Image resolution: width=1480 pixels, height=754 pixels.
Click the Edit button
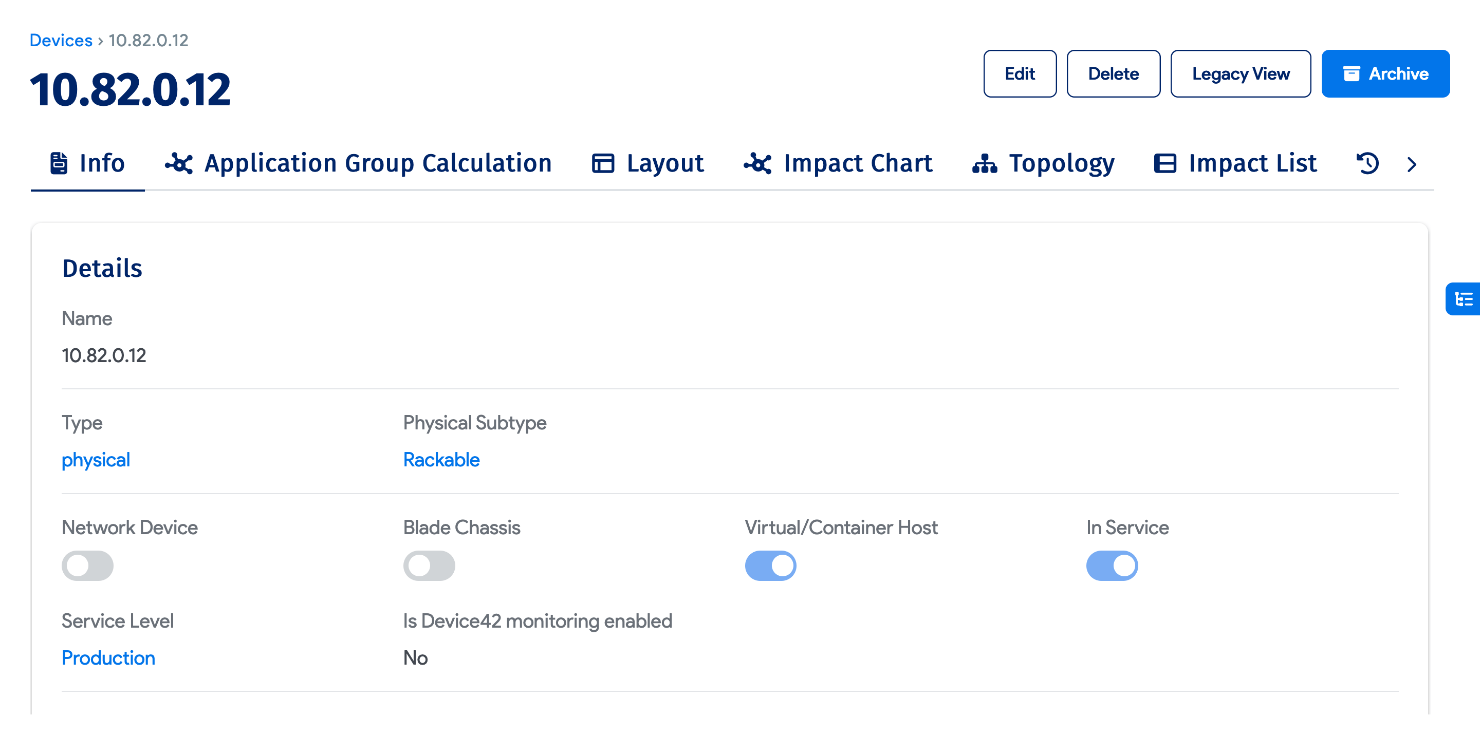coord(1019,73)
